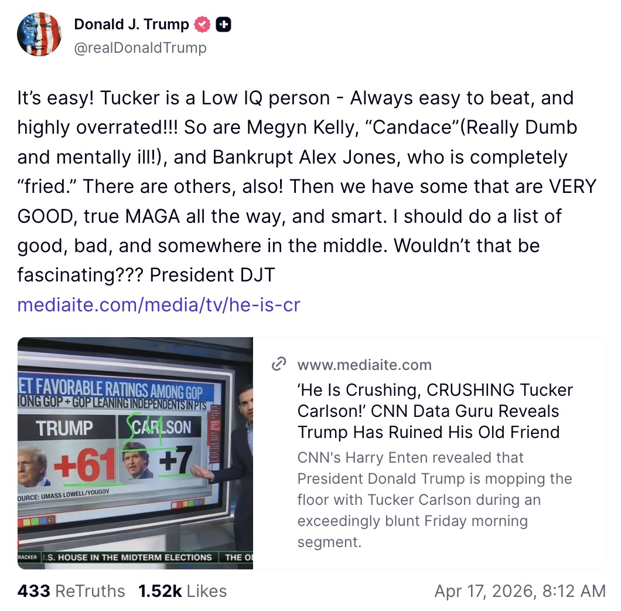Open the Apr 17, 2026 timestamp
621x611 pixels.
pos(520,591)
